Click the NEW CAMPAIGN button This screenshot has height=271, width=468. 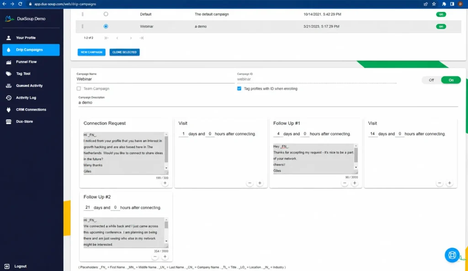pos(91,52)
